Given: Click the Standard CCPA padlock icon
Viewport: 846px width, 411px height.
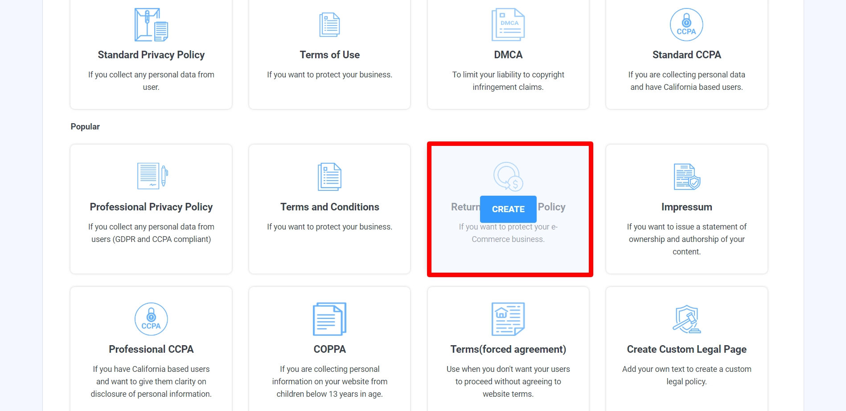Looking at the screenshot, I should pos(686,24).
